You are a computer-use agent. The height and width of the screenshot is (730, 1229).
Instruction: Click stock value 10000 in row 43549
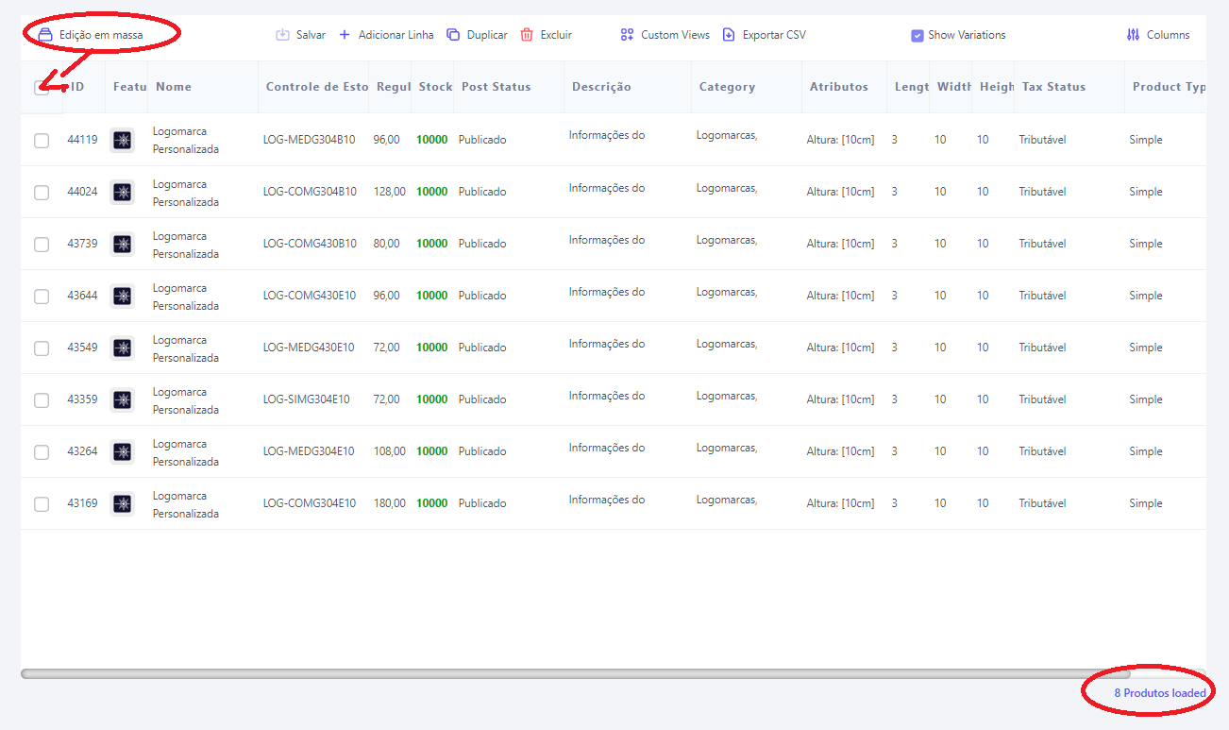[x=432, y=348]
